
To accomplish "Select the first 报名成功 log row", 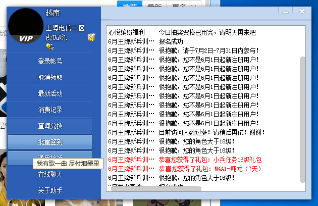I will (145, 41).
